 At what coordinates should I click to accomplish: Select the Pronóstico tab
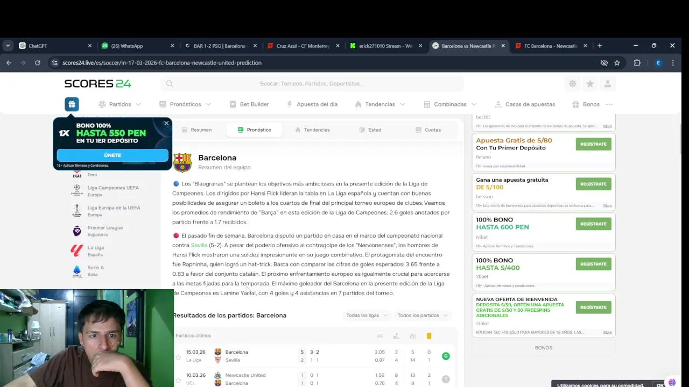[x=254, y=130]
